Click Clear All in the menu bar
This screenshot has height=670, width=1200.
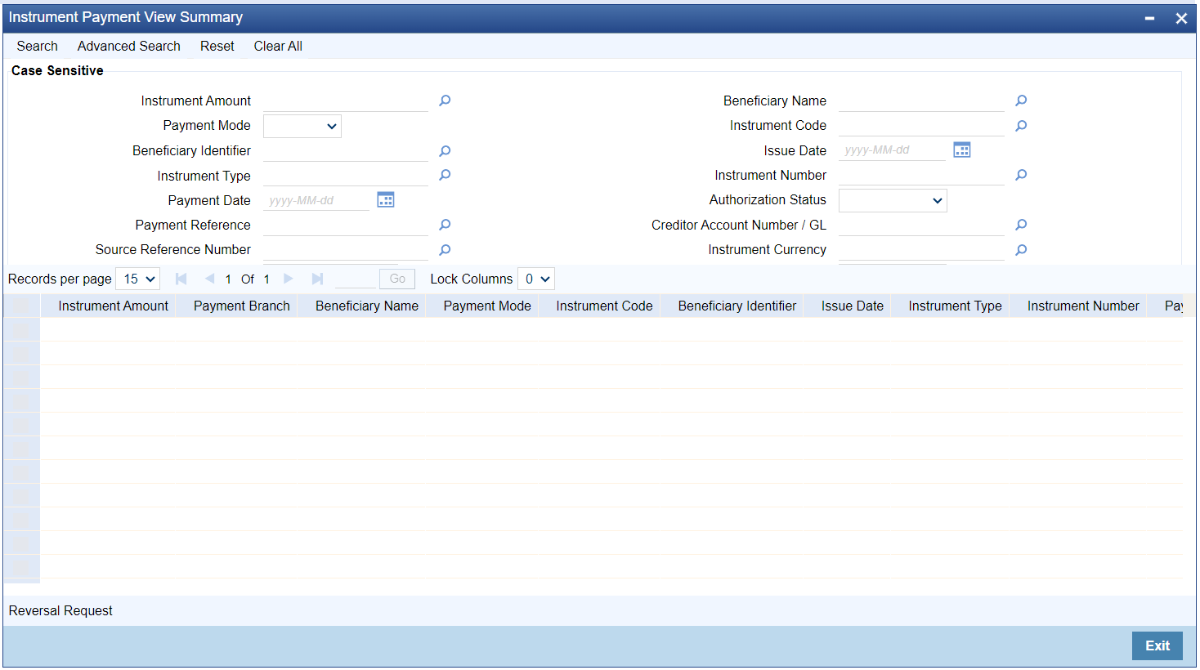[278, 46]
